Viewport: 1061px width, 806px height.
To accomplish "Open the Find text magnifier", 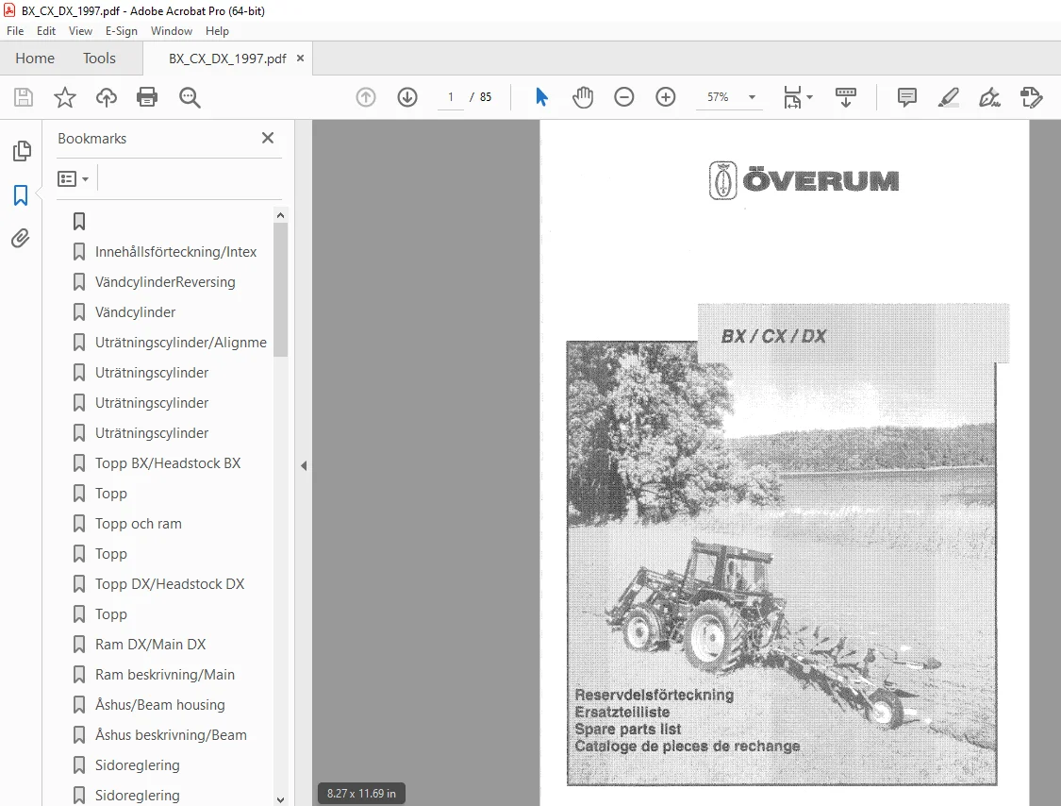I will click(190, 97).
